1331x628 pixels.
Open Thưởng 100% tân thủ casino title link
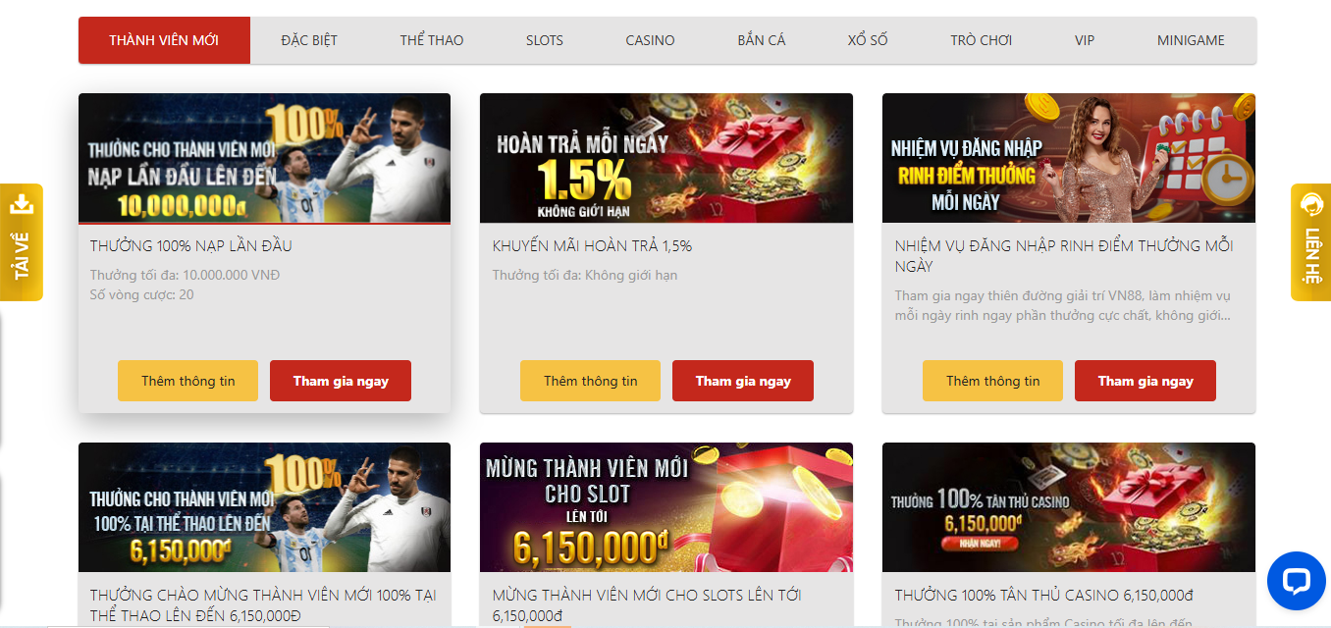[x=1043, y=595]
